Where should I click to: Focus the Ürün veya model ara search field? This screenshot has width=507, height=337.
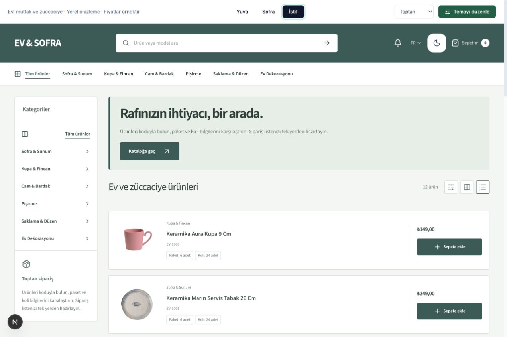coord(226,43)
